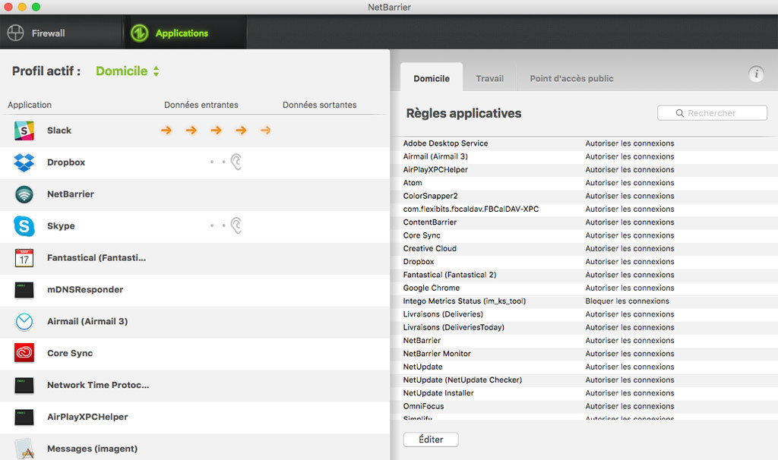This screenshot has width=778, height=460.
Task: Click the listening ear icon for Dropbox
Action: coord(236,162)
